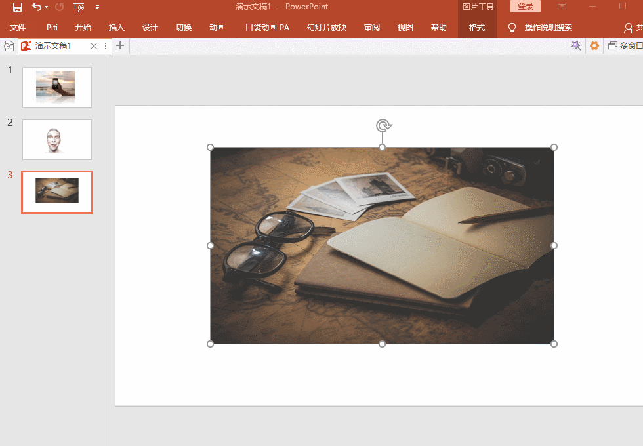Select slide 2 thumbnail with face
Screen dimensions: 643x446
57,140
